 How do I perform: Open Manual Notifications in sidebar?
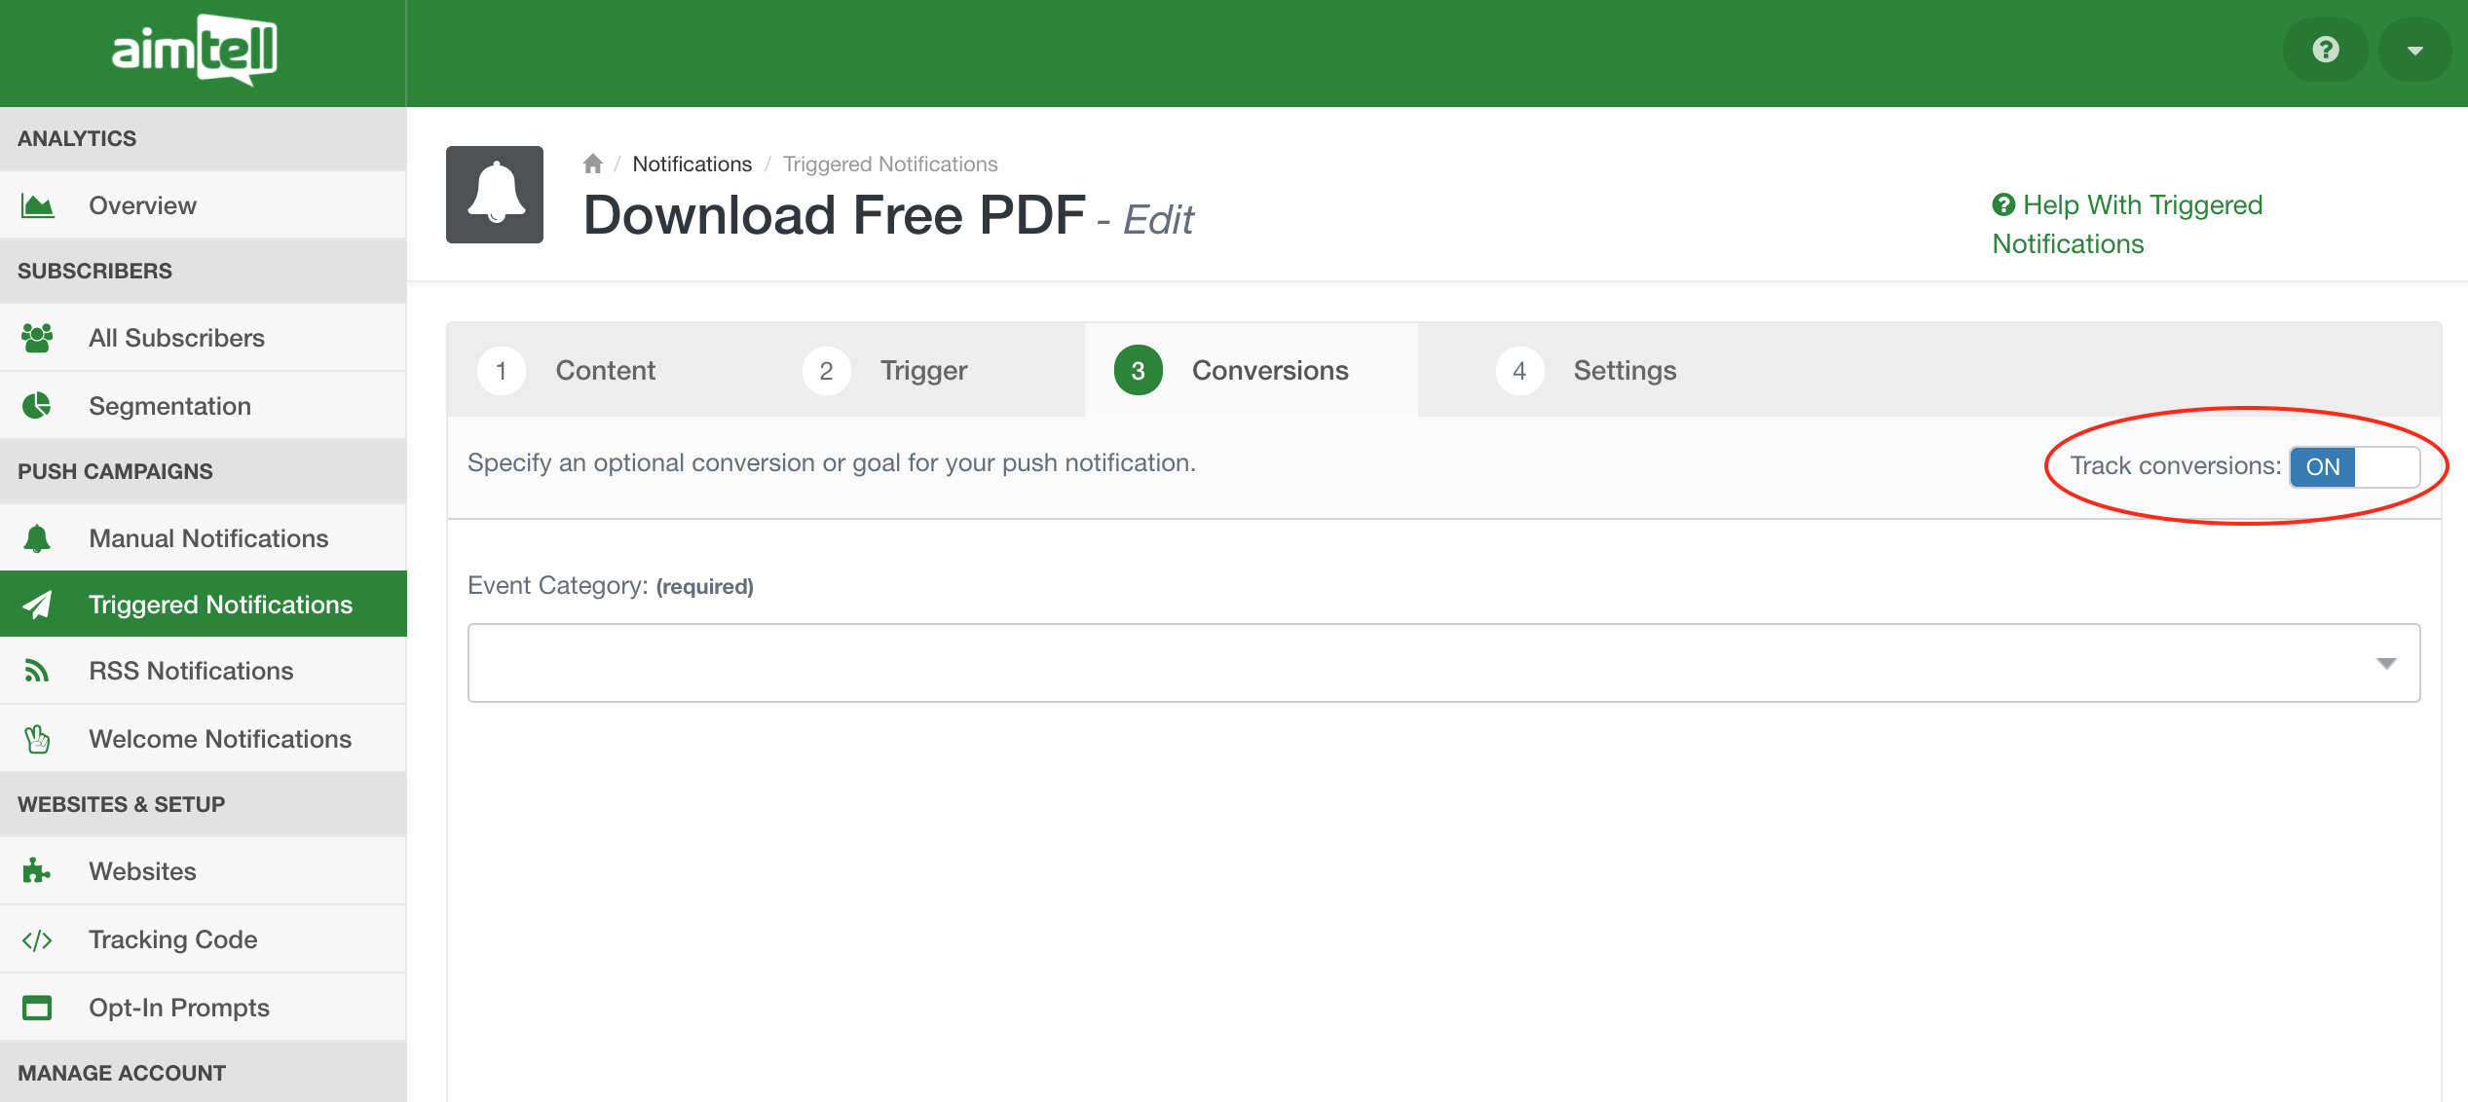207,538
